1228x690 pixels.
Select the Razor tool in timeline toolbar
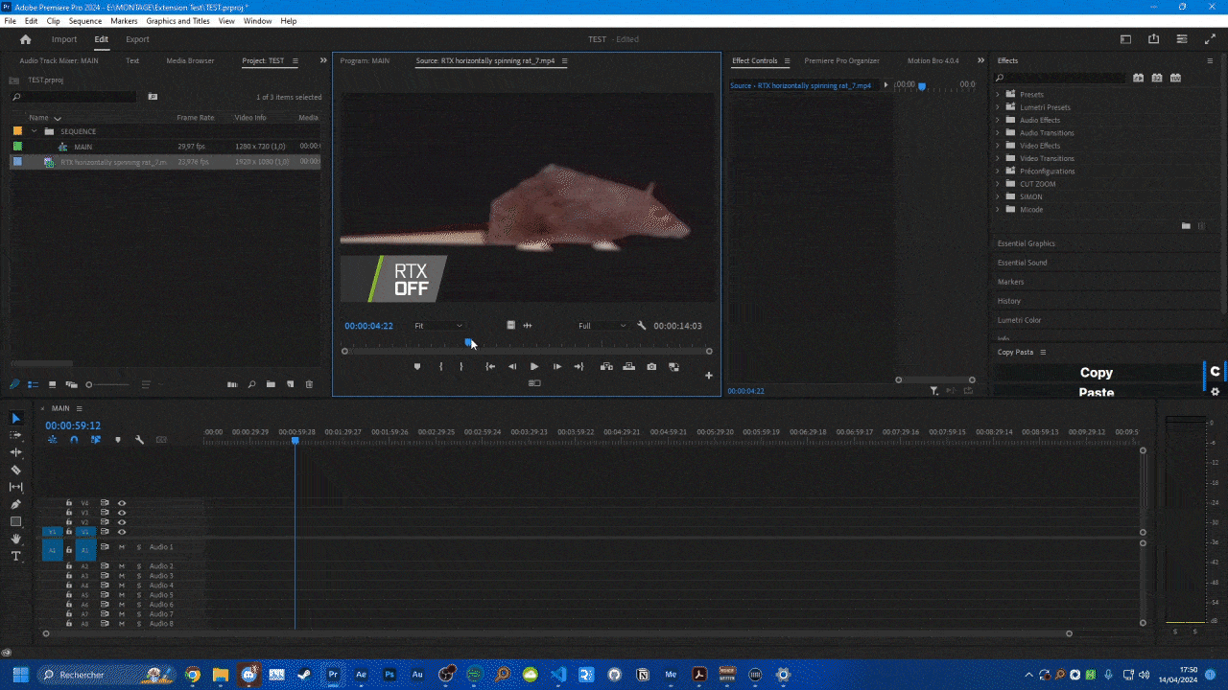click(15, 470)
